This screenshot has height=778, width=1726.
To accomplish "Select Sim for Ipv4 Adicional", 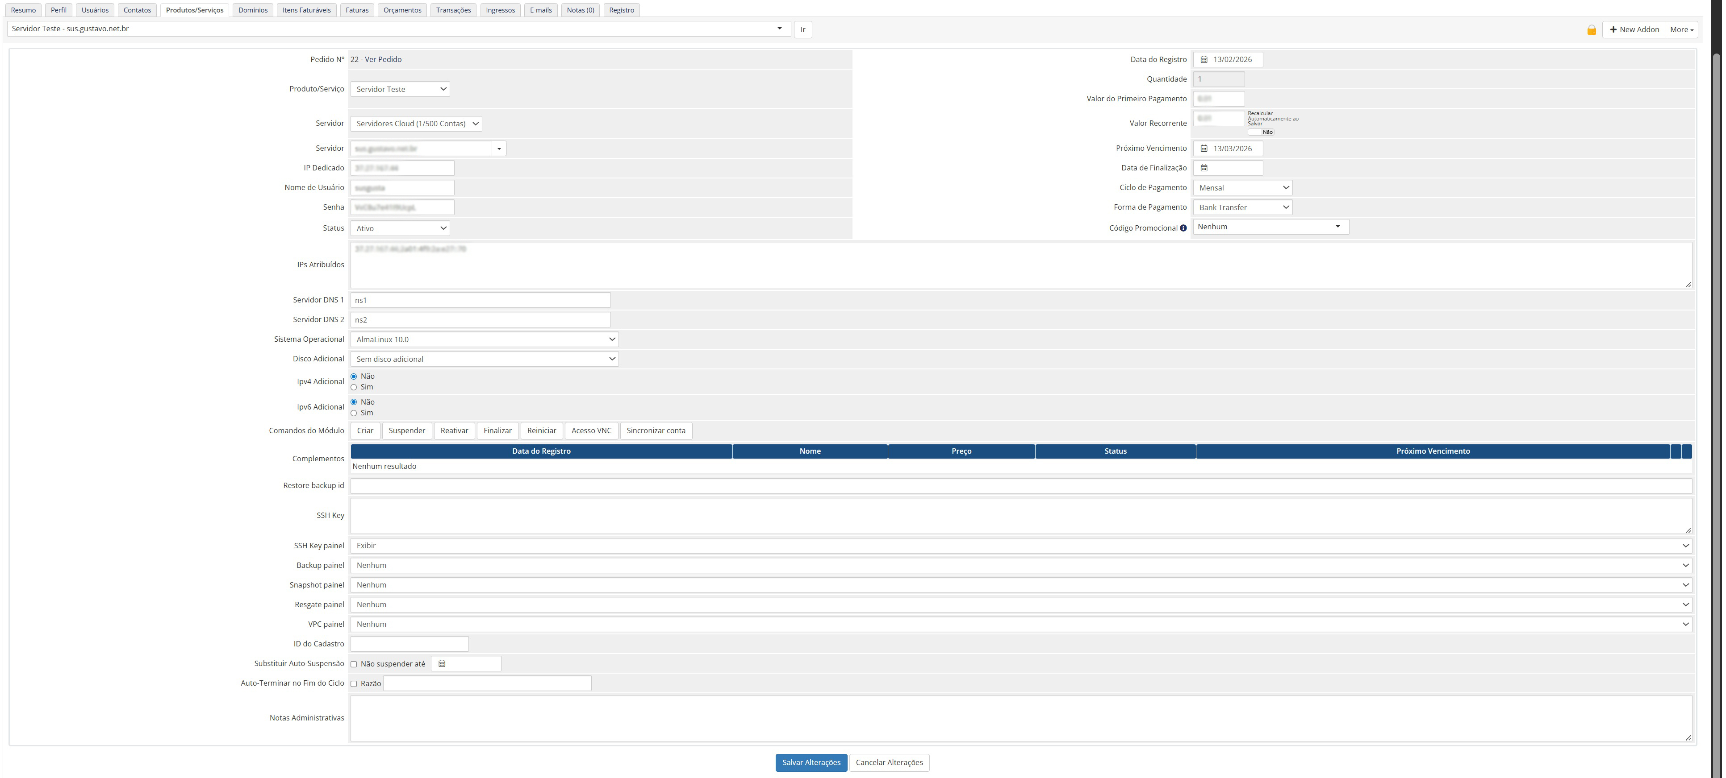I will (x=354, y=388).
